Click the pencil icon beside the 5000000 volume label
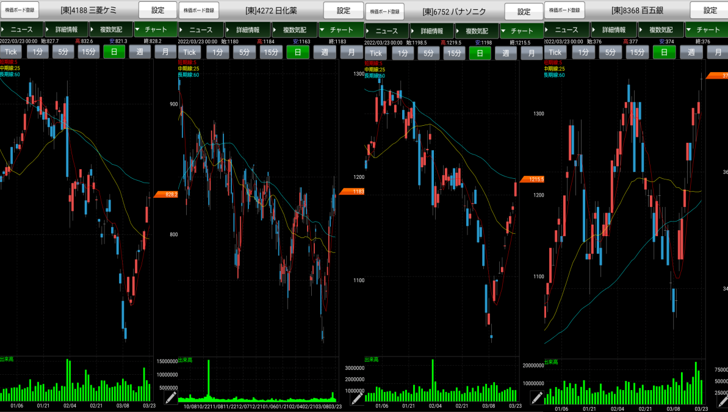728x412 pixels. (171, 398)
